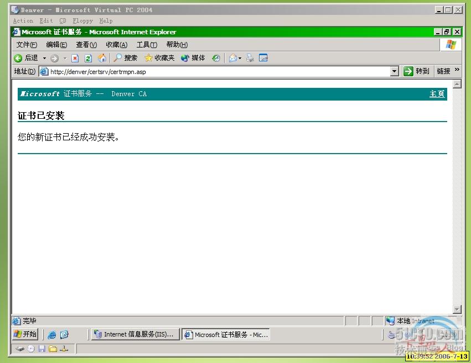Screen dimensions: 471x363
Task: Open the 帮助(H) menu
Action: click(x=177, y=45)
